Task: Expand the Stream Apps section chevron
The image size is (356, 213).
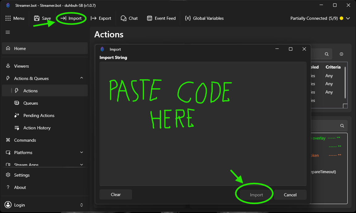Action: coord(82,165)
